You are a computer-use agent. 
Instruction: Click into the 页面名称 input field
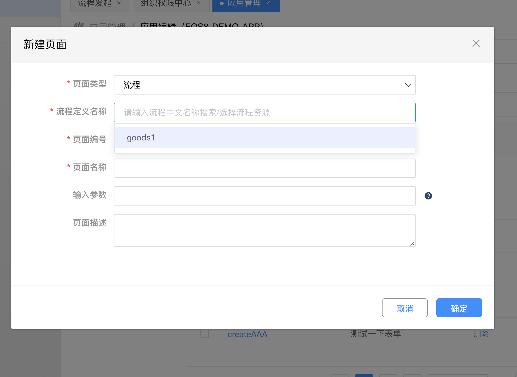(265, 168)
